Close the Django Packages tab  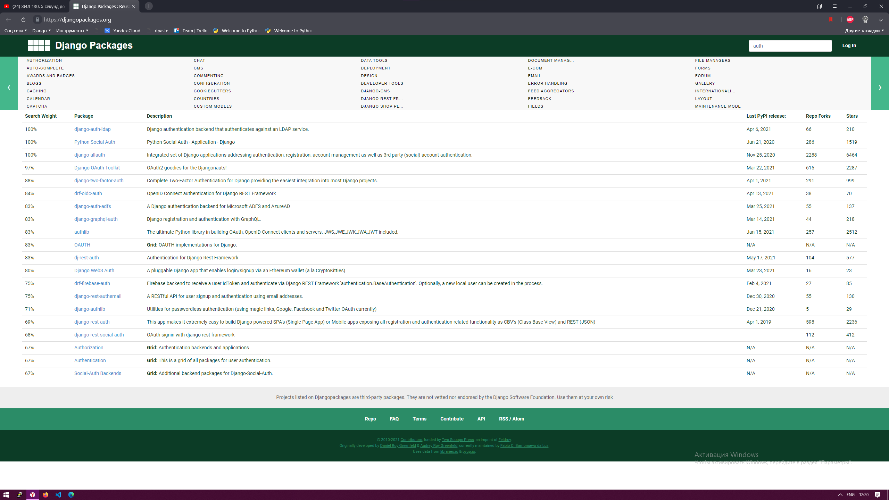pos(133,6)
